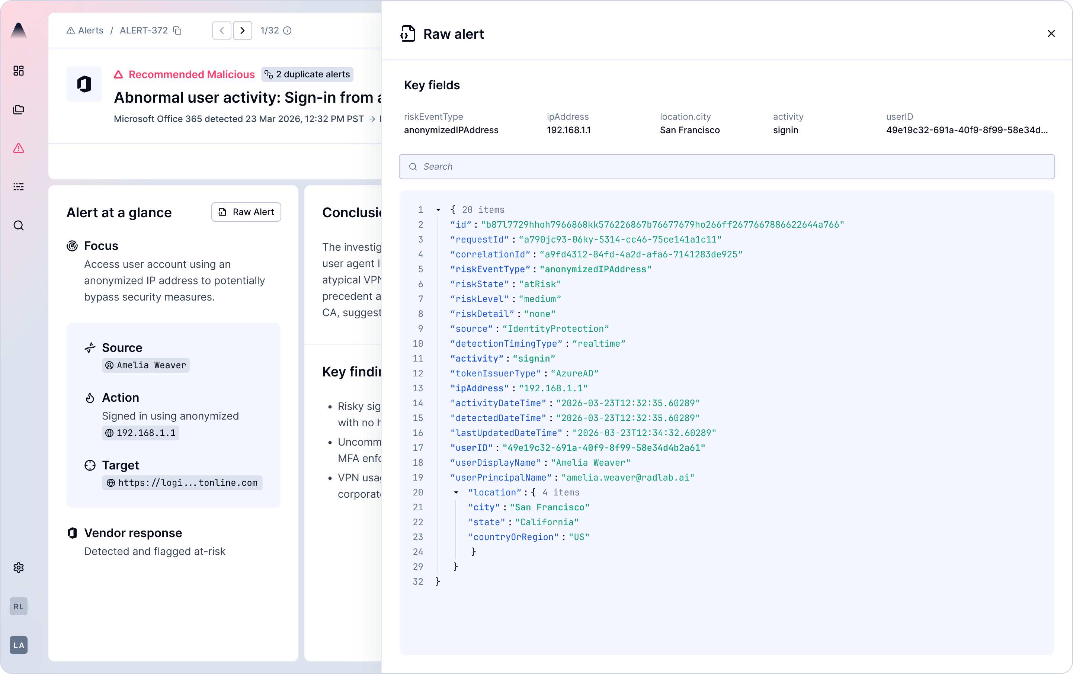Click the 192.168.1.1 IP address chip
Image resolution: width=1073 pixels, height=674 pixels.
tap(141, 433)
